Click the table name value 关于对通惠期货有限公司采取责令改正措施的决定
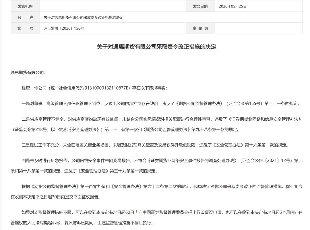 [84, 18]
